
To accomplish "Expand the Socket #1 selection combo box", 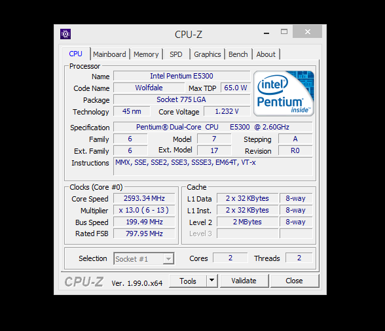I will pyautogui.click(x=144, y=259).
